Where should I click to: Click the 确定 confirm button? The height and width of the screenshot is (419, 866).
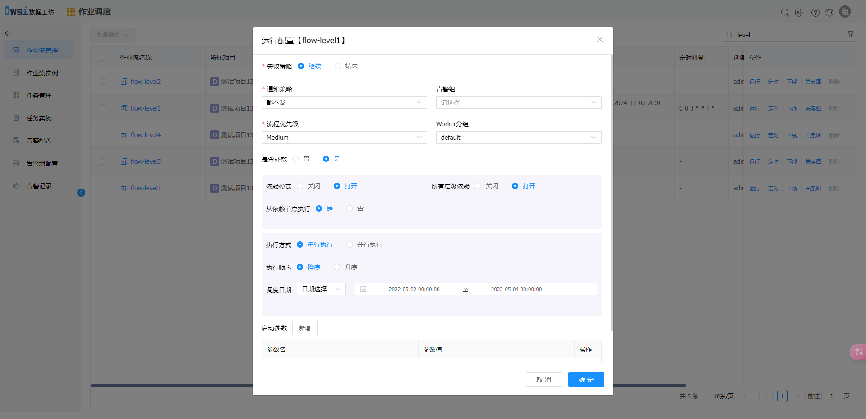point(586,380)
